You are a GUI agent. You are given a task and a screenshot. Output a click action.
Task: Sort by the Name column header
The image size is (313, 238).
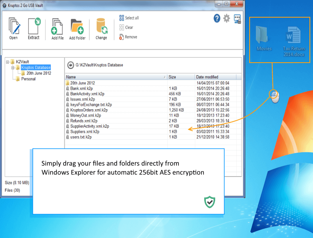point(115,77)
